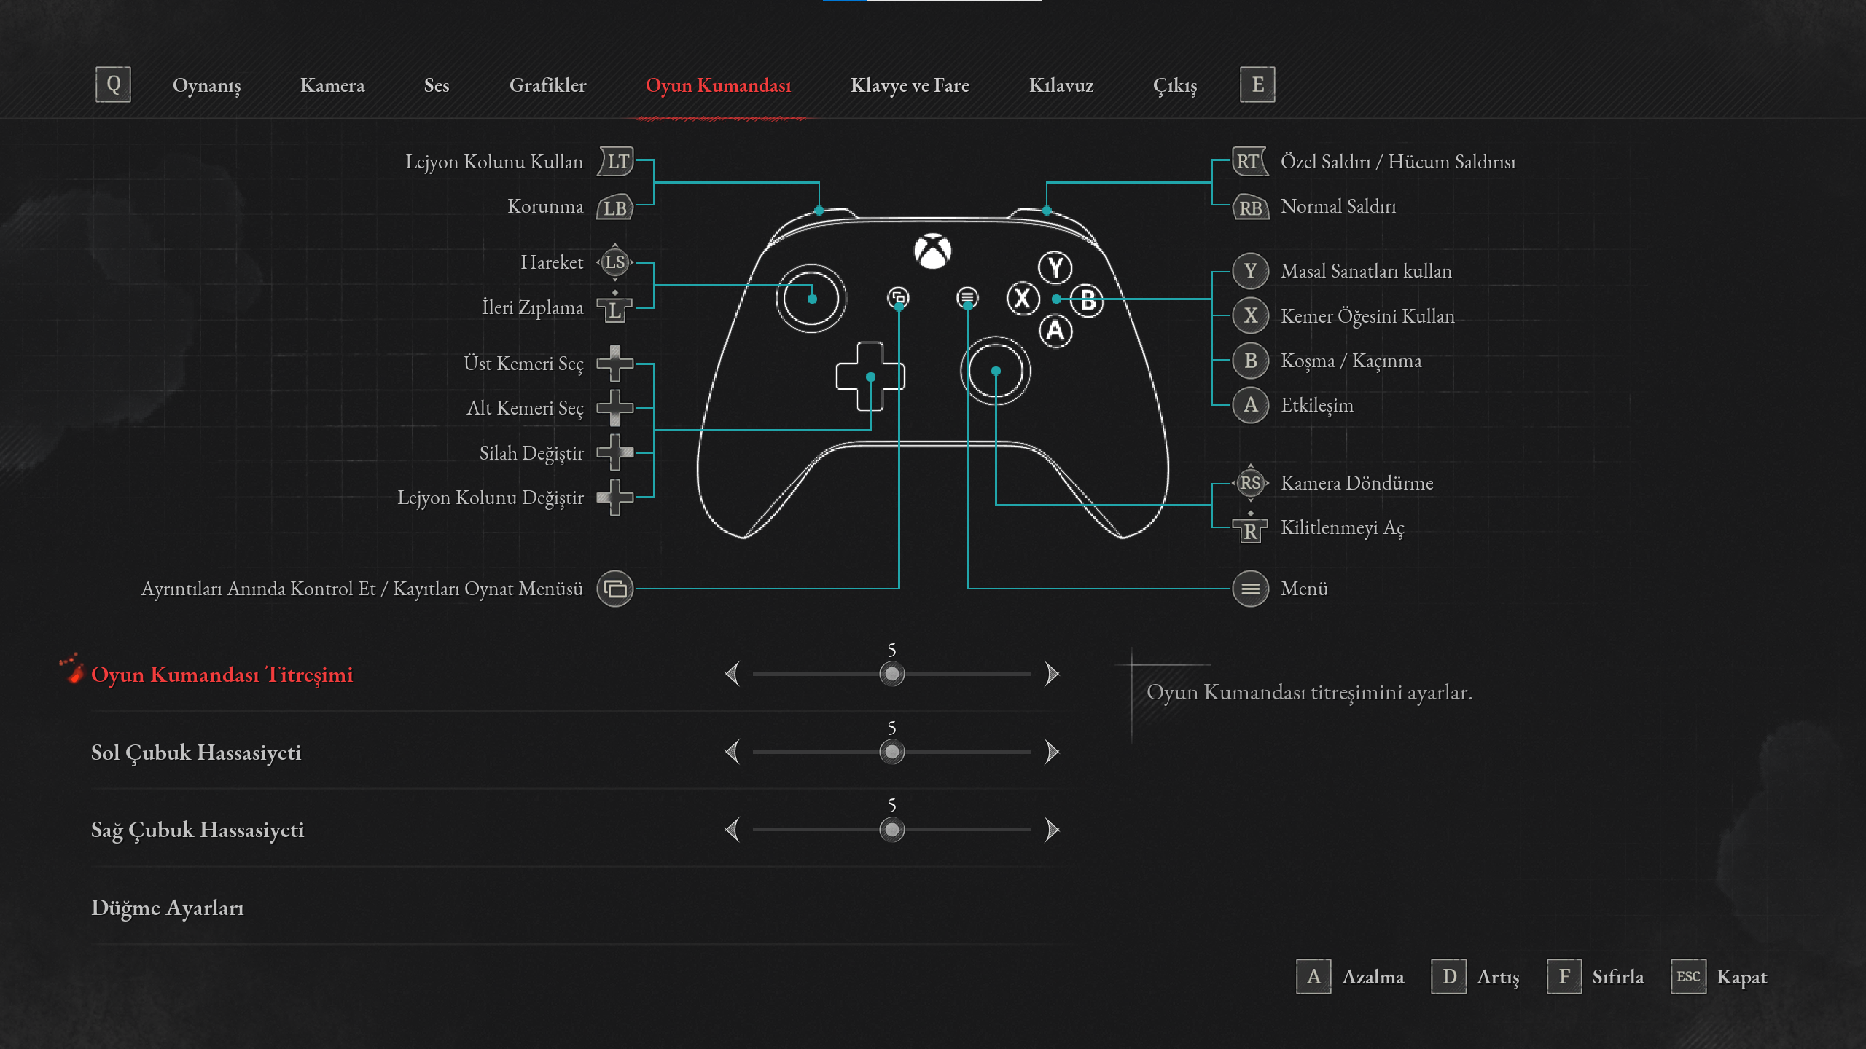Open the Ses tab
1866x1049 pixels.
point(437,85)
